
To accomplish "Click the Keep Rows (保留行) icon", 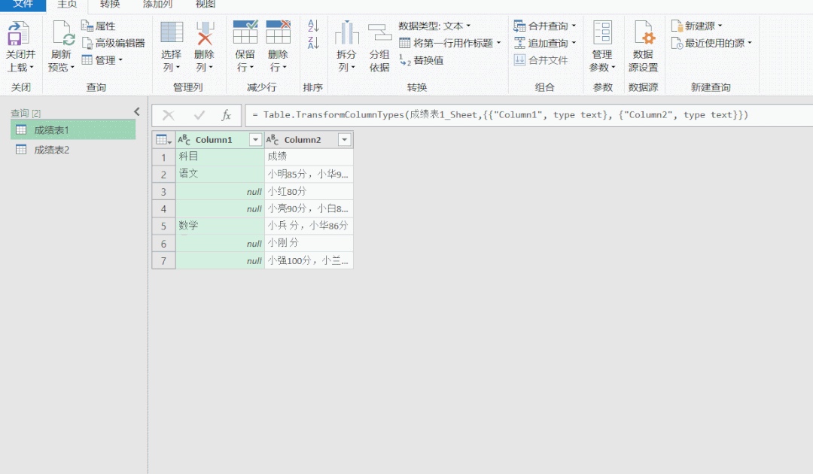I will coord(245,32).
